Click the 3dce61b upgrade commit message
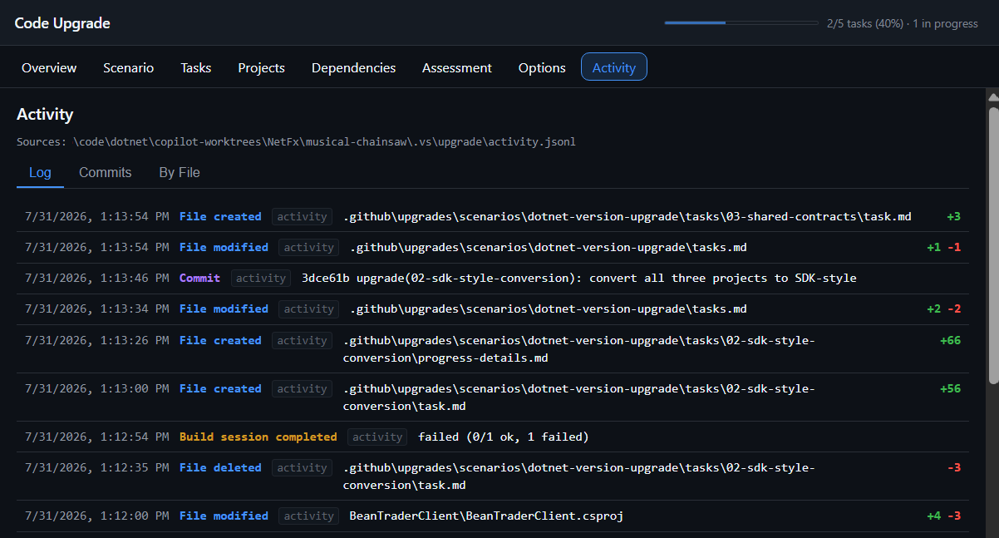 point(579,278)
